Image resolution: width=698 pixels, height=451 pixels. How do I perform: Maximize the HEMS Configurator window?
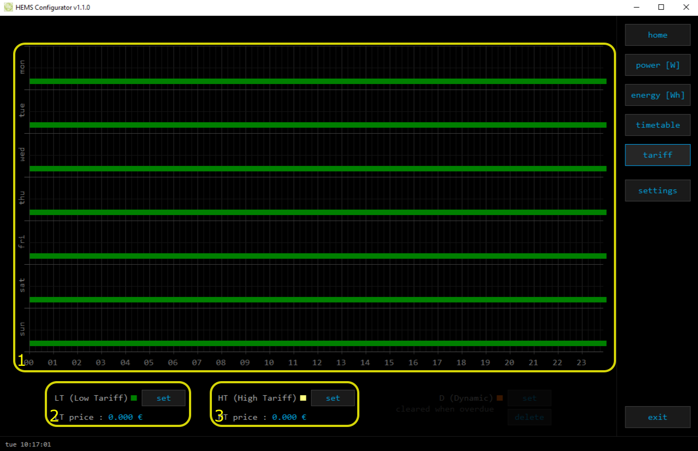click(x=661, y=8)
